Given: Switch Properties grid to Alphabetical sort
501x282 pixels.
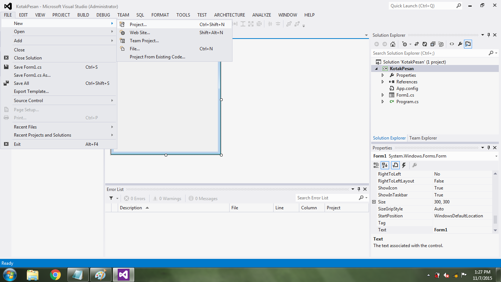Looking at the screenshot, I should [385, 165].
